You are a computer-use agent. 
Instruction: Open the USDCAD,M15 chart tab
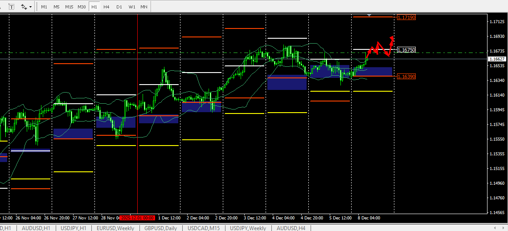pyautogui.click(x=204, y=228)
